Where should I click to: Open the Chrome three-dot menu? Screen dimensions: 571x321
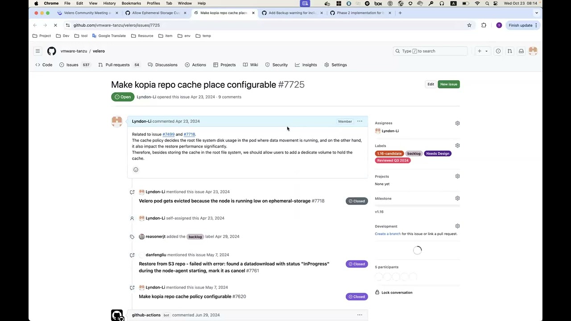tap(537, 25)
